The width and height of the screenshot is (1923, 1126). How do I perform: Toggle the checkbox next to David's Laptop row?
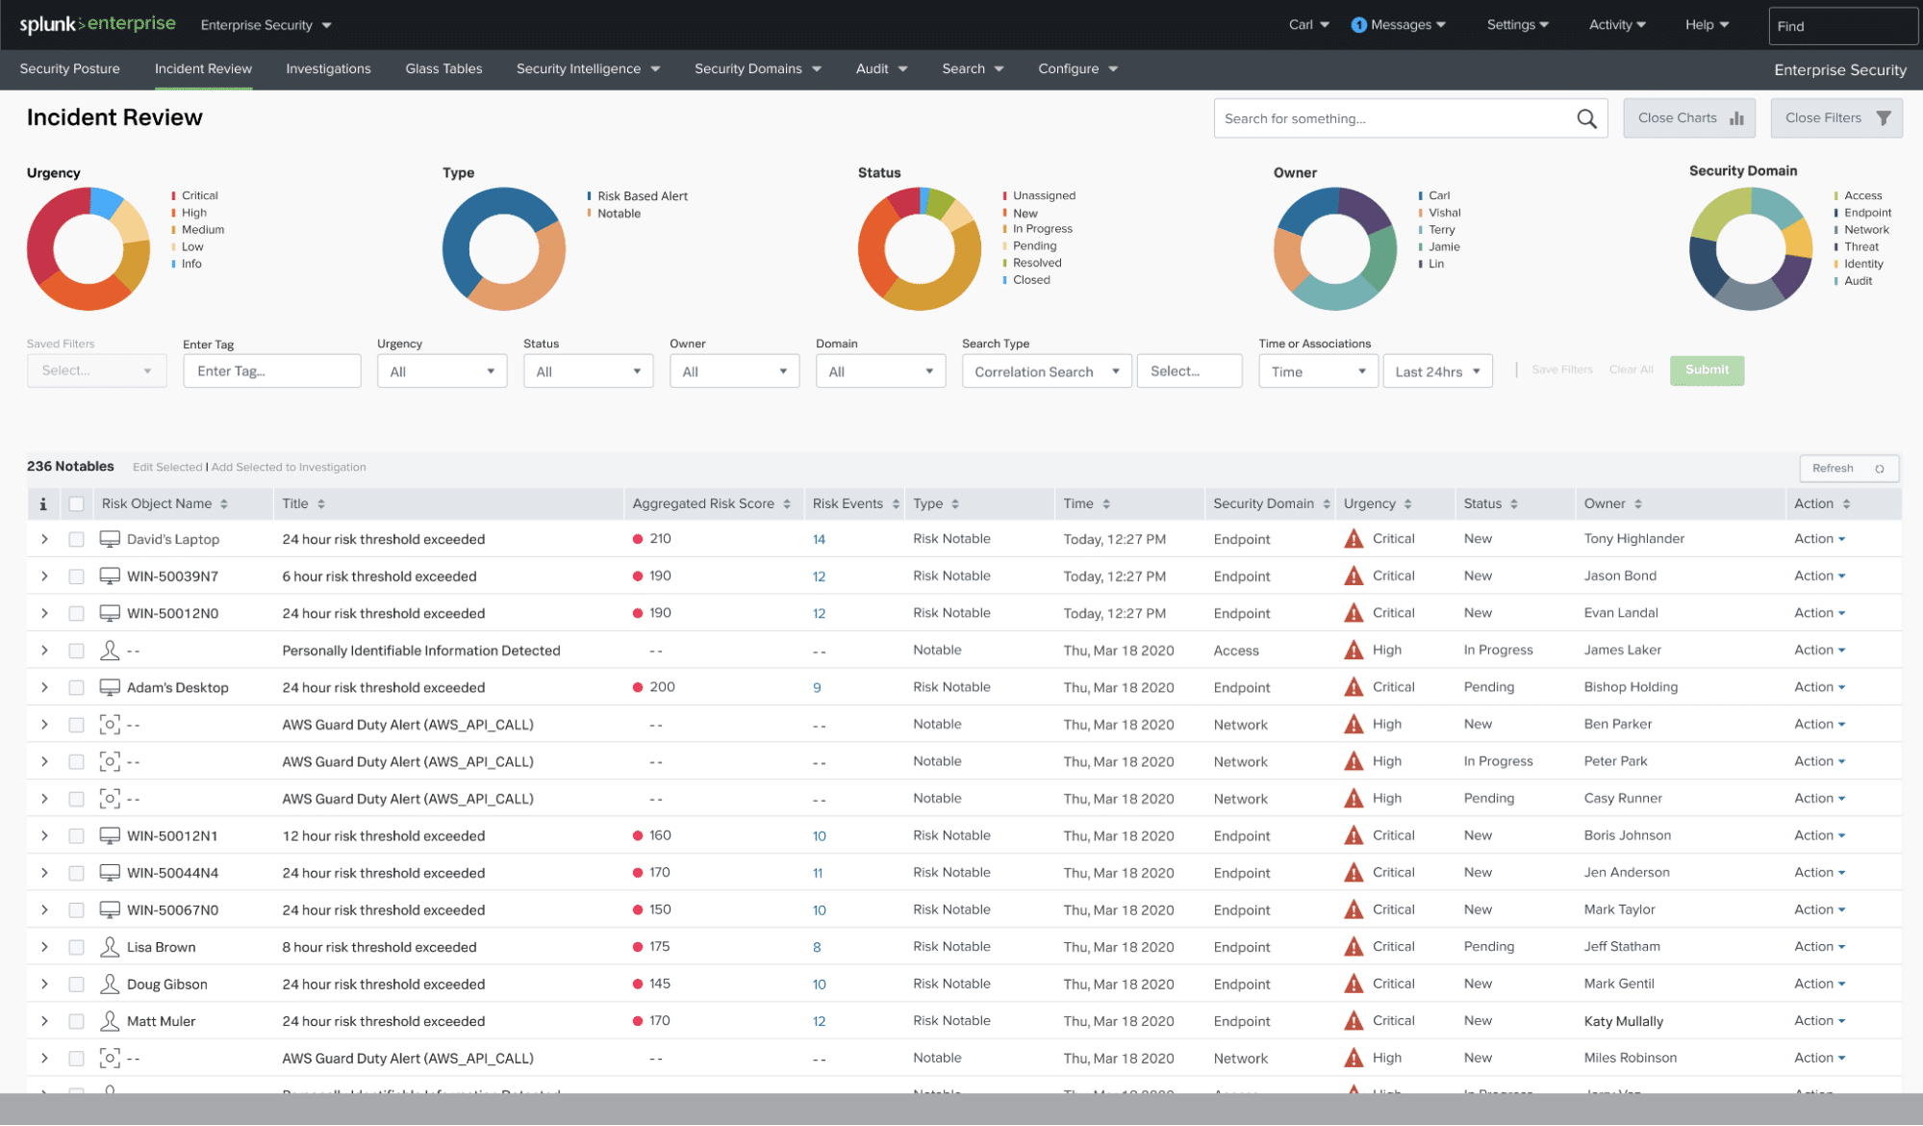(x=74, y=539)
